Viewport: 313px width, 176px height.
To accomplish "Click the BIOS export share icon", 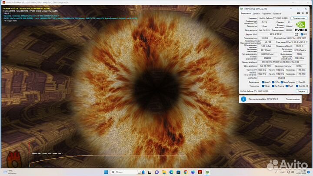I will (x=296, y=34).
